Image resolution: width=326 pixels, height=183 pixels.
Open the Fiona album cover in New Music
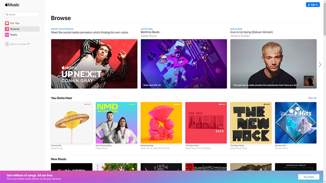pos(161,167)
